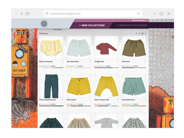Click the www.playologie.com address field
The image size is (184, 138).
click(93, 14)
